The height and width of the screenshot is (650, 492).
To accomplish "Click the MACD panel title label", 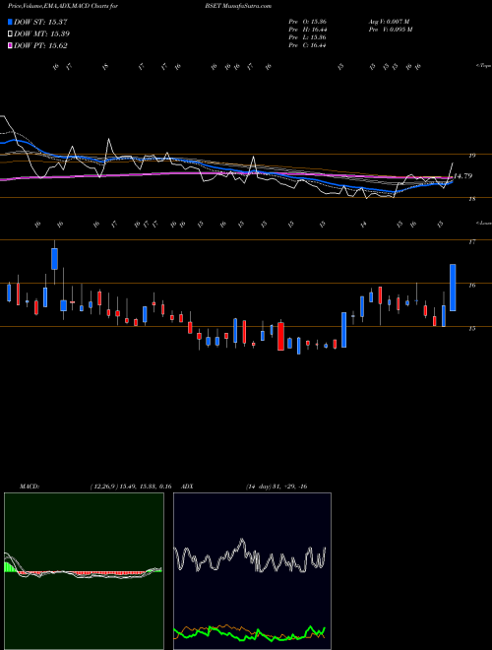I will (29, 487).
